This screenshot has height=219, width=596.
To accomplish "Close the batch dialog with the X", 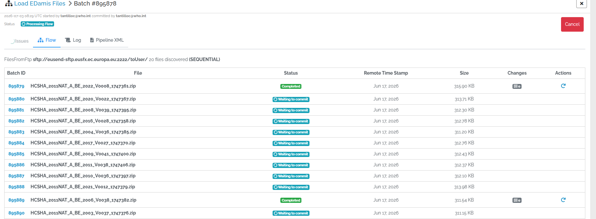I will tap(581, 4).
